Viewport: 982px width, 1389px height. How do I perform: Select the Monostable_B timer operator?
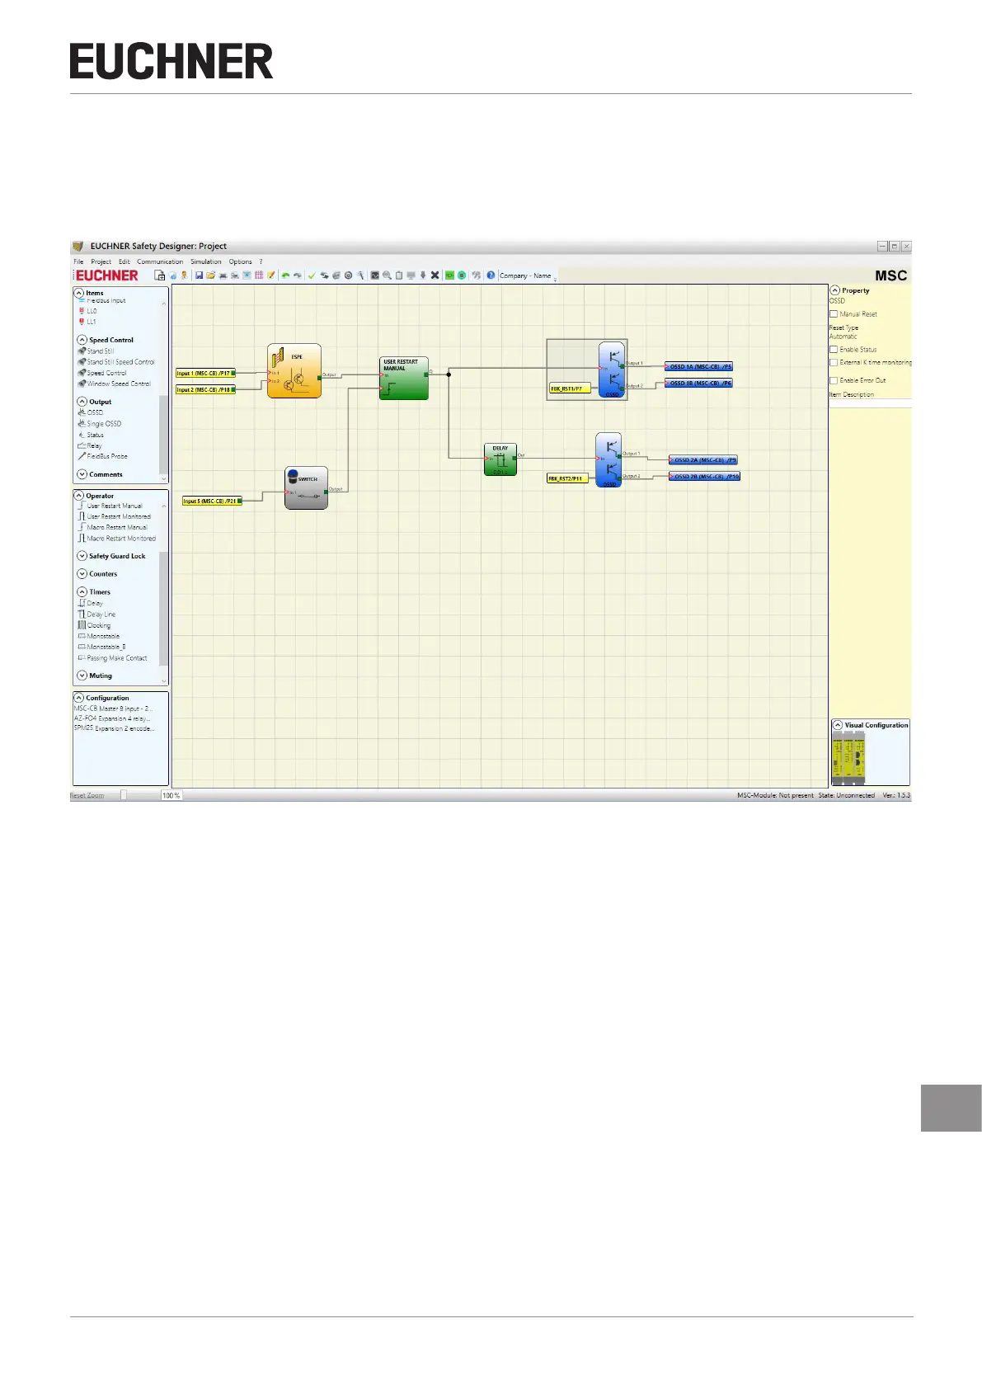pos(101,647)
